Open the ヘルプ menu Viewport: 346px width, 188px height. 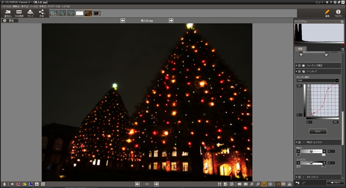click(x=66, y=6)
